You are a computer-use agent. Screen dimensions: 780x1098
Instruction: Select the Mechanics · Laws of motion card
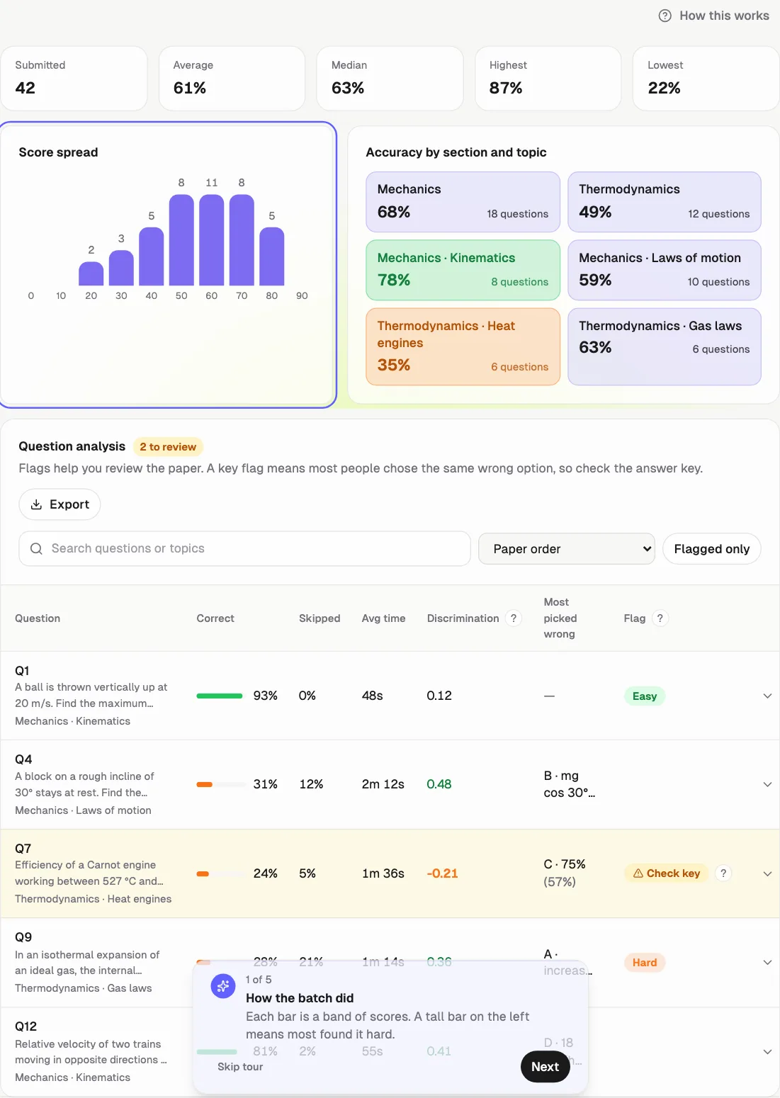click(x=665, y=270)
